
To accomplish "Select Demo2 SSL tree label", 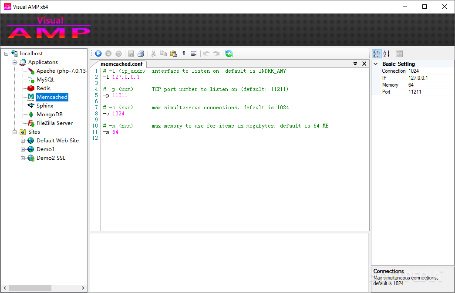I will [51, 158].
